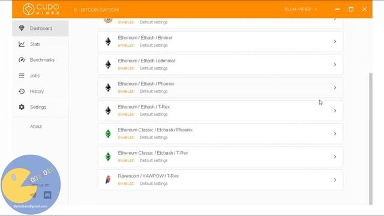Viewport: 384px width, 216px height.
Task: Select the Ethereum / Ethash / Phoenix title
Action: [146, 84]
